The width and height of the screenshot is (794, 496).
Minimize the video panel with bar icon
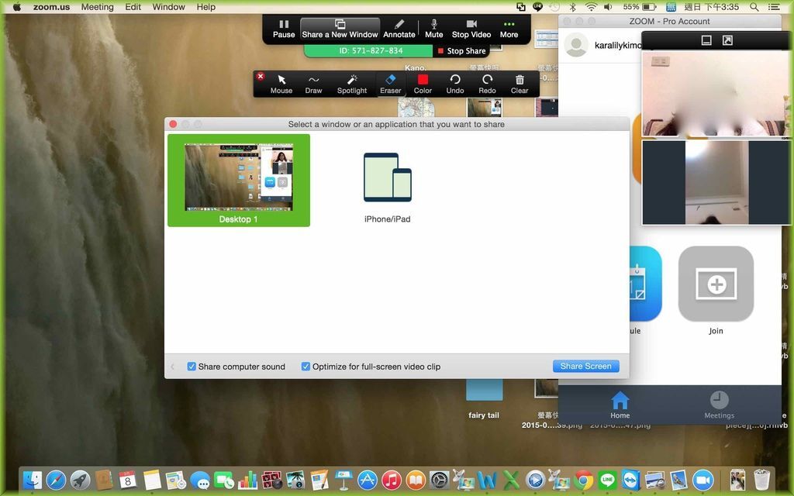(706, 40)
